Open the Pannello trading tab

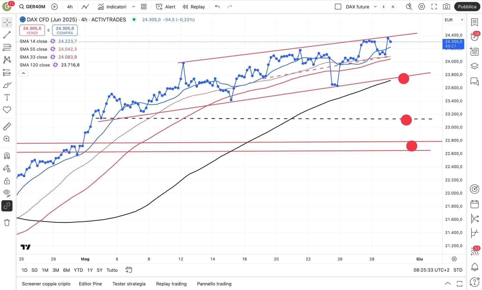(214, 284)
